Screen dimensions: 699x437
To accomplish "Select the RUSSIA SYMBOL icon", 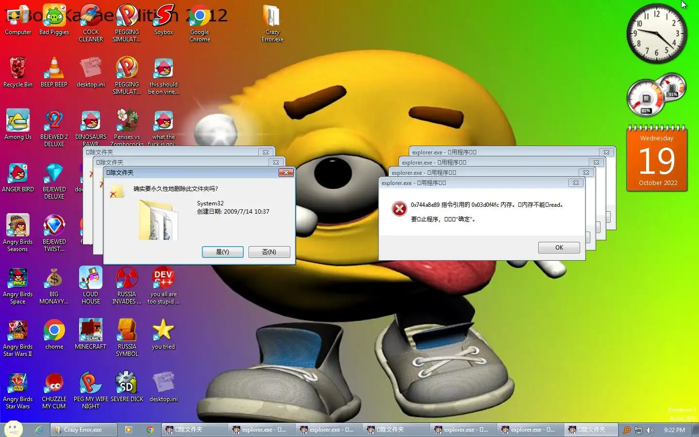I will point(127,338).
